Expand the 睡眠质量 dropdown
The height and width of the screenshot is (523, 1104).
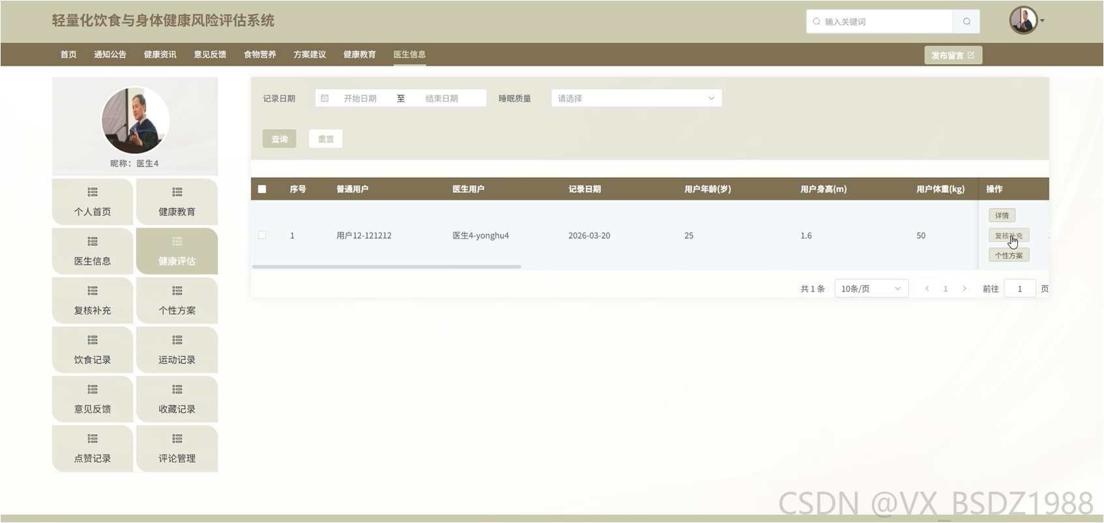coord(636,98)
